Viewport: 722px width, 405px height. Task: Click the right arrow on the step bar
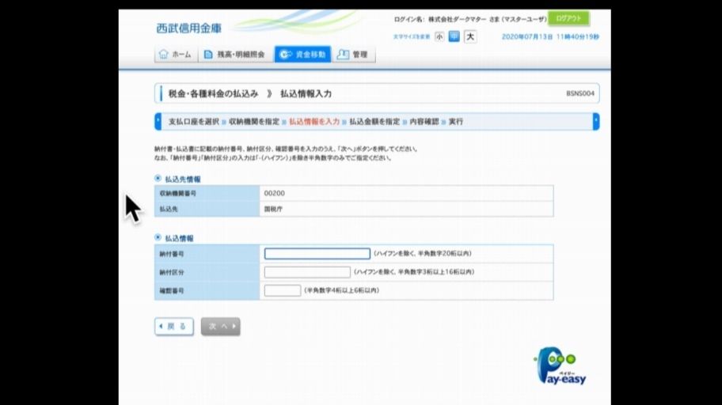pyautogui.click(x=596, y=122)
